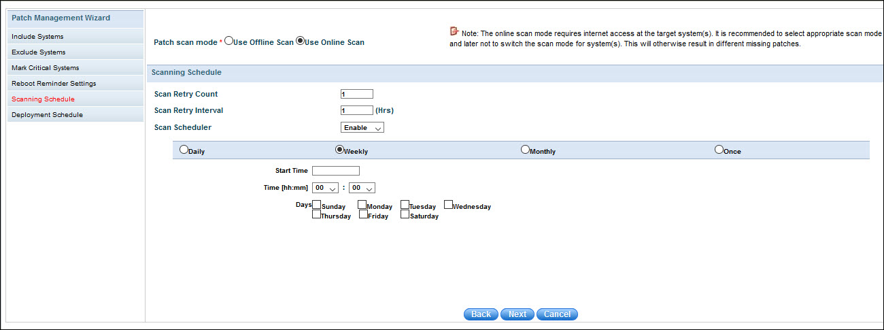
Task: Choose the Monthly schedule option
Action: [x=525, y=150]
